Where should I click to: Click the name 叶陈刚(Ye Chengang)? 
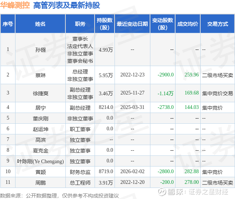coord(40,161)
